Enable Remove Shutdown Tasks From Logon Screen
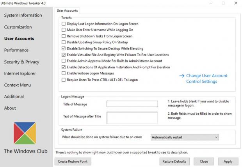Viewport: 242px width, 167px height. coord(64,36)
